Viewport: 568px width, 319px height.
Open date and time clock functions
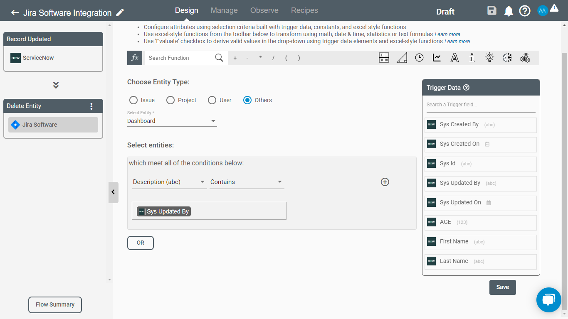pyautogui.click(x=419, y=58)
